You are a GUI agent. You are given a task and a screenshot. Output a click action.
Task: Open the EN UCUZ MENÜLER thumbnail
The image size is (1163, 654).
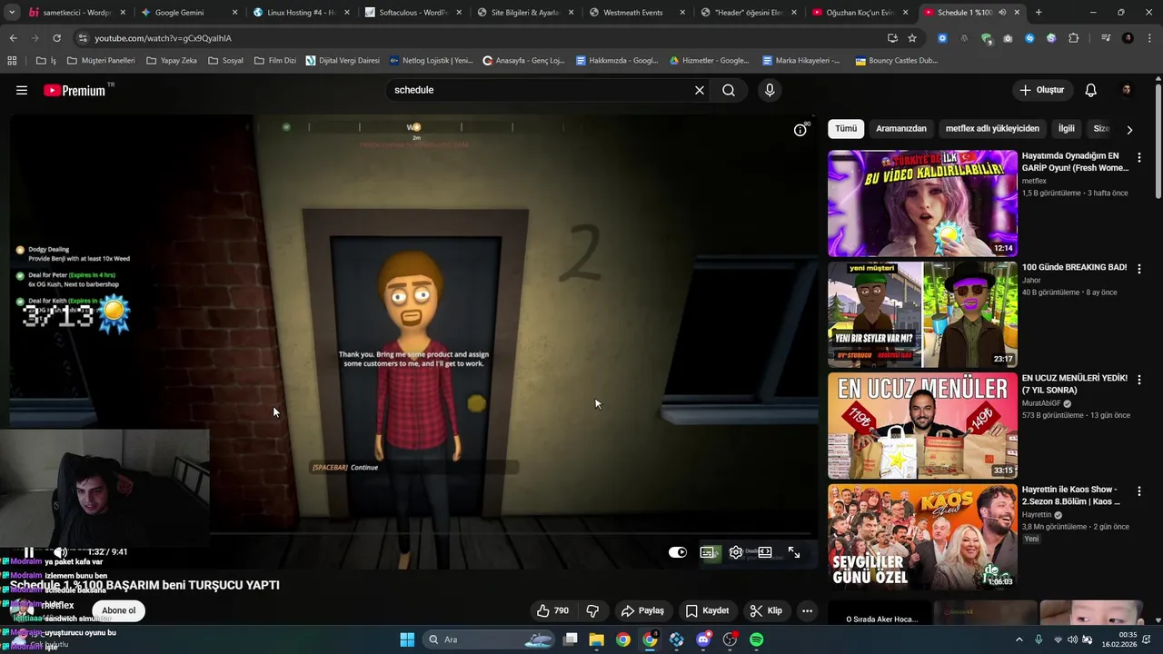(x=922, y=426)
